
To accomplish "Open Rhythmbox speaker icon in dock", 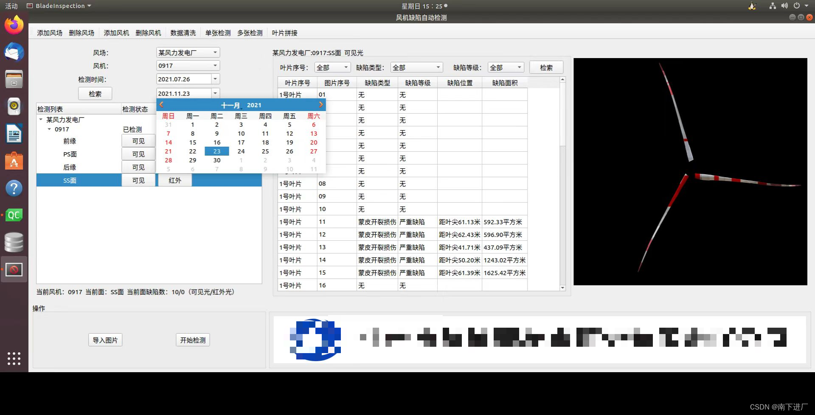I will [x=14, y=106].
